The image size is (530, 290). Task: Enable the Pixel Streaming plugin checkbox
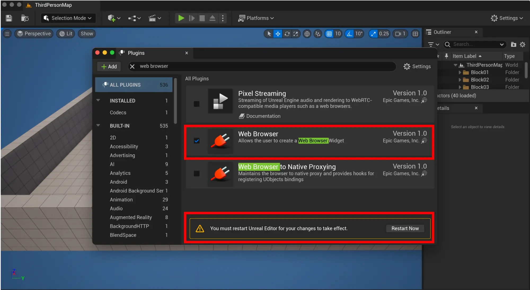coord(196,104)
